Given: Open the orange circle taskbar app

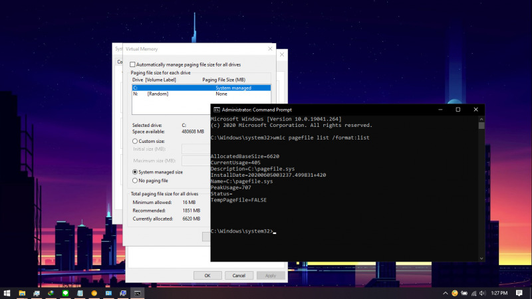Looking at the screenshot, I should point(94,293).
